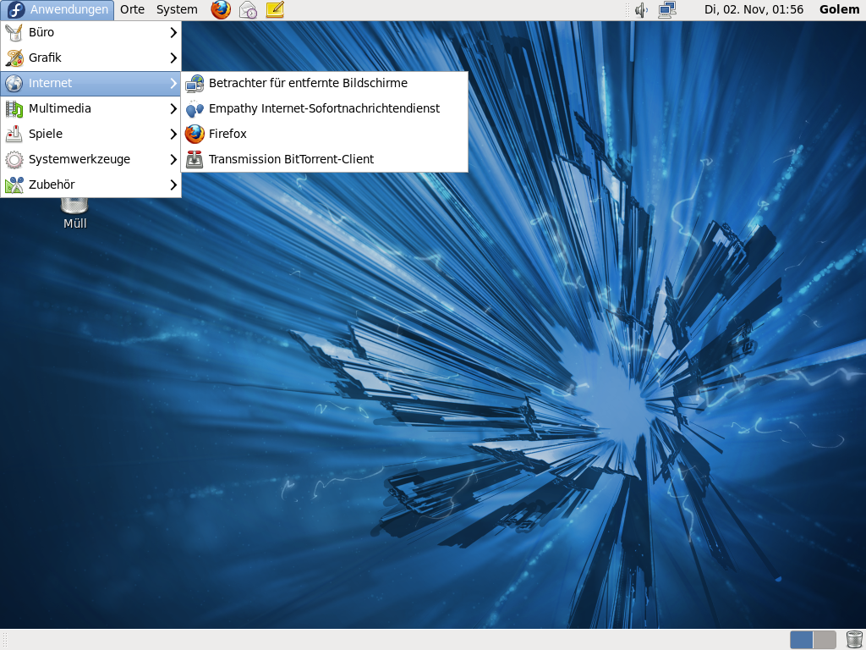Click the Golem user name
The height and width of the screenshot is (650, 866).
(x=839, y=10)
